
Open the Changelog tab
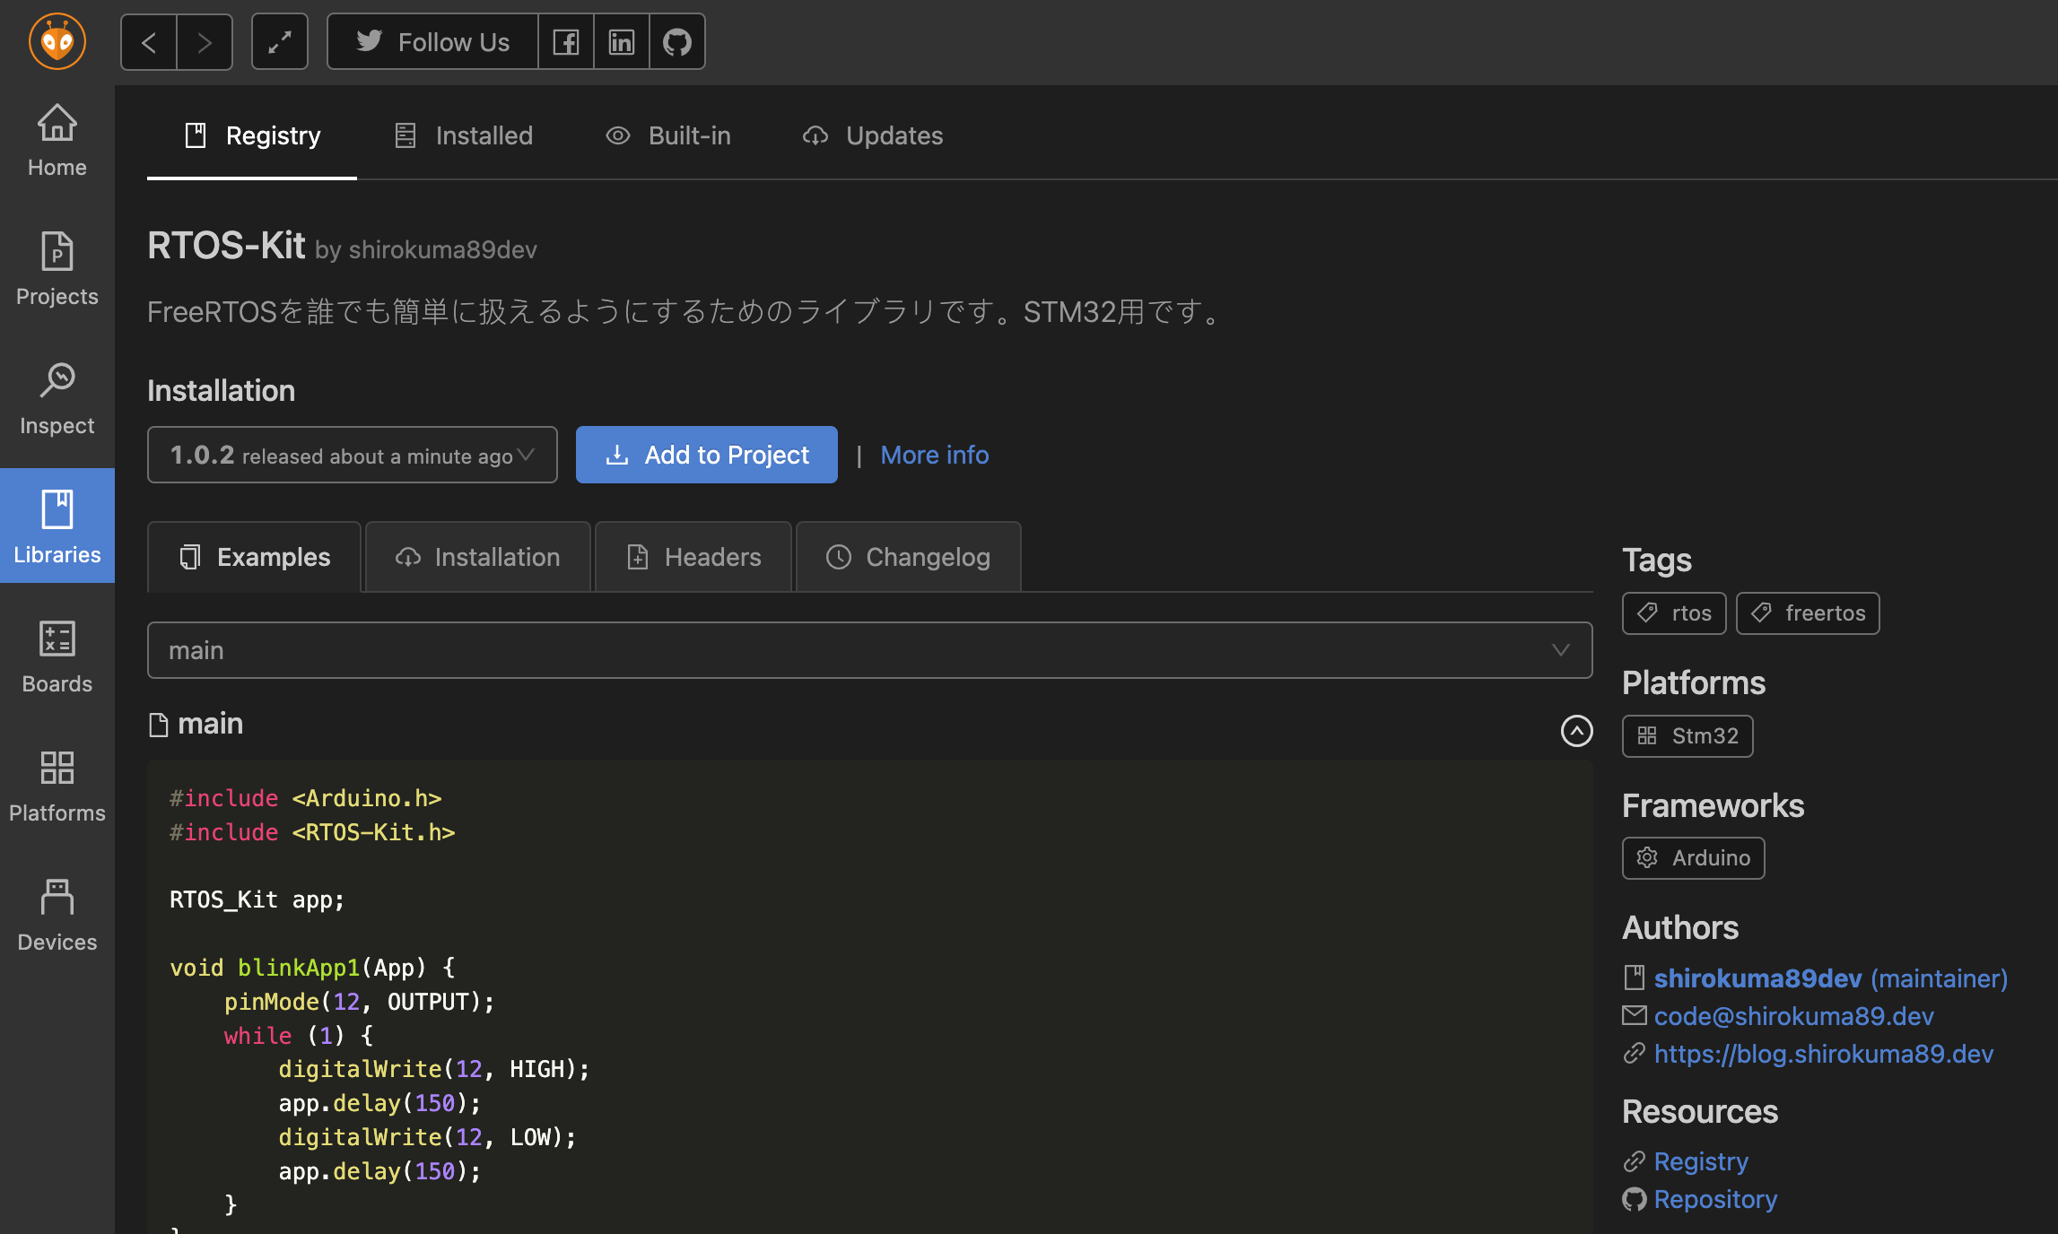(x=908, y=556)
